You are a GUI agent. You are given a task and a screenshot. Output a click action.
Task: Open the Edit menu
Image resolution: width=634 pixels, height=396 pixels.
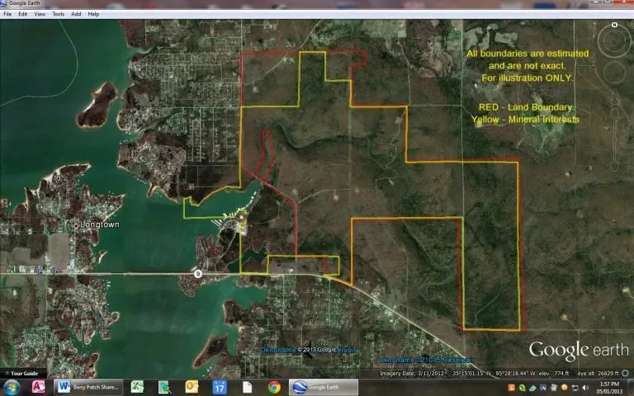(22, 14)
